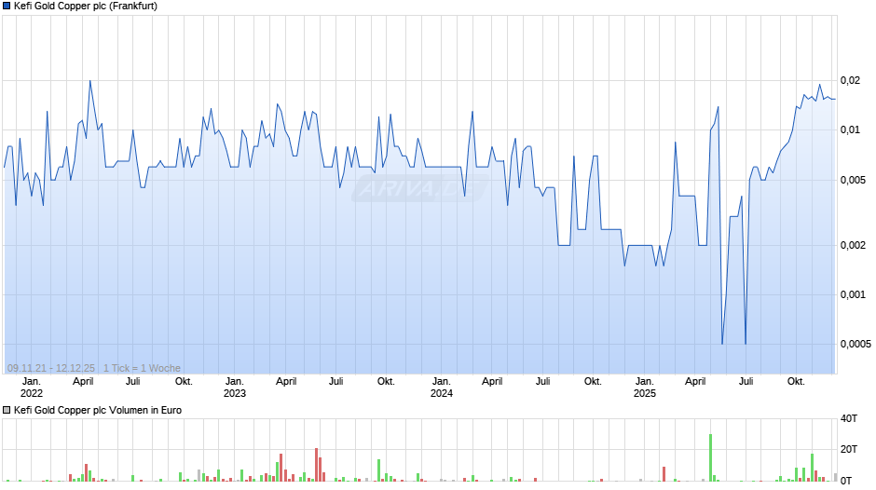Click the 'Jan. 2022' time axis label
Viewport: 876px width, 490px height.
[x=32, y=388]
